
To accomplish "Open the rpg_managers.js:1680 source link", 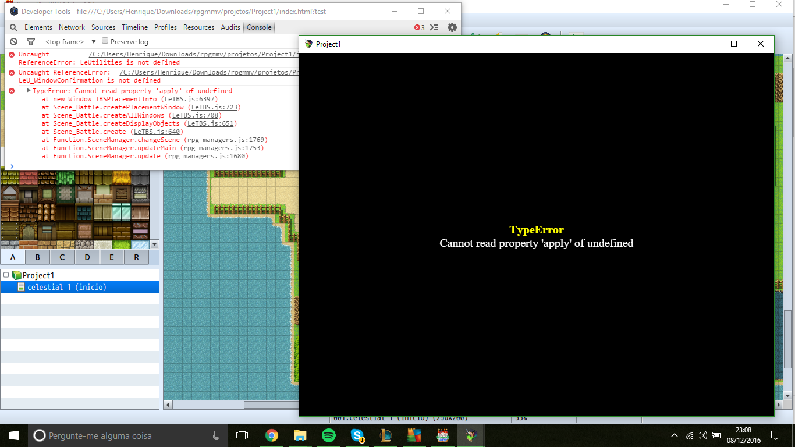I will tap(207, 156).
